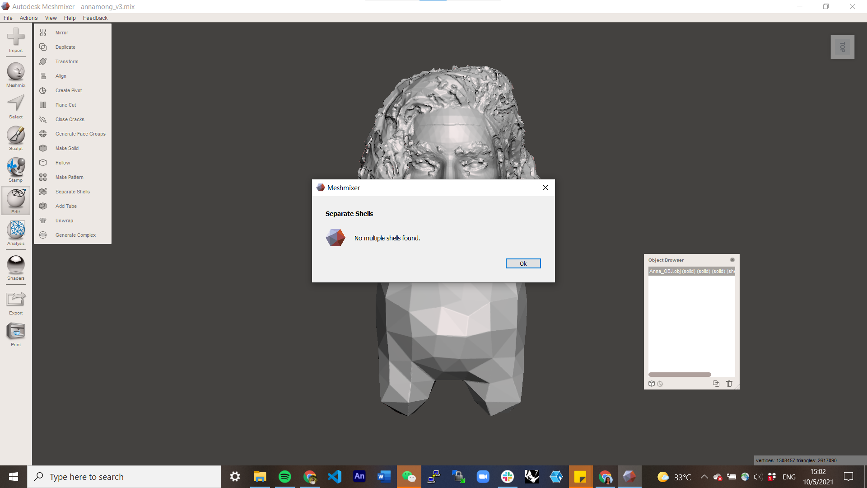
Task: Open the Analysis tools
Action: pyautogui.click(x=15, y=232)
